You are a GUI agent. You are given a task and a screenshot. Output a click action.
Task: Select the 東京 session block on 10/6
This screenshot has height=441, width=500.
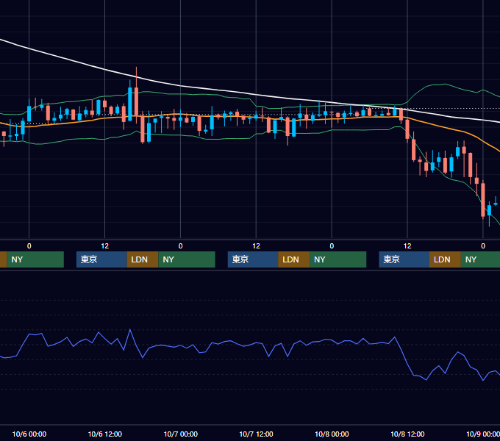click(101, 259)
